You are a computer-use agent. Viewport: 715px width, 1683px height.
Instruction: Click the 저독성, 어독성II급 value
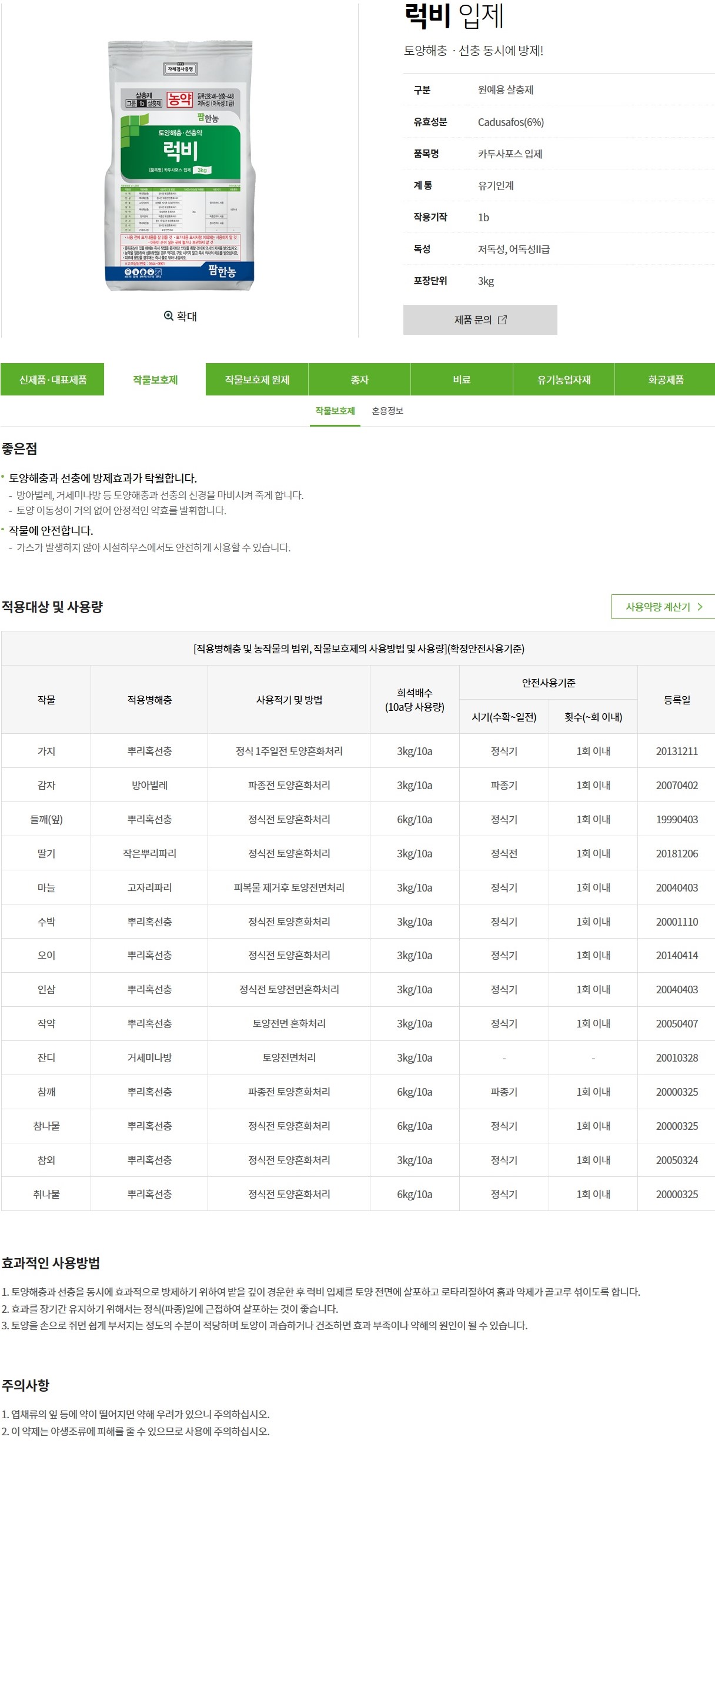point(513,249)
